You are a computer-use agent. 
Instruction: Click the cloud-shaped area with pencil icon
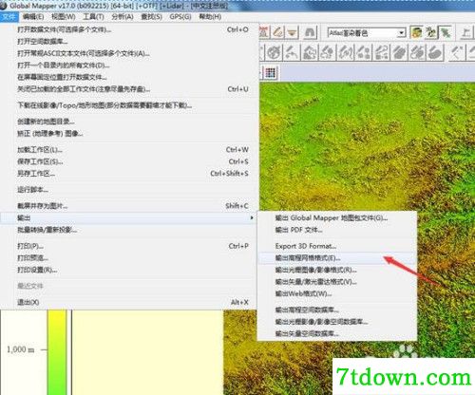click(x=328, y=52)
